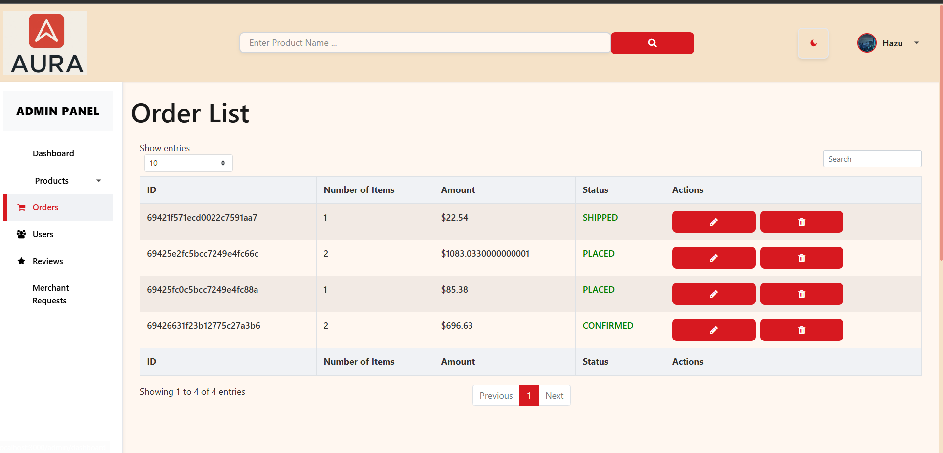Click the AURA logo

coord(45,43)
